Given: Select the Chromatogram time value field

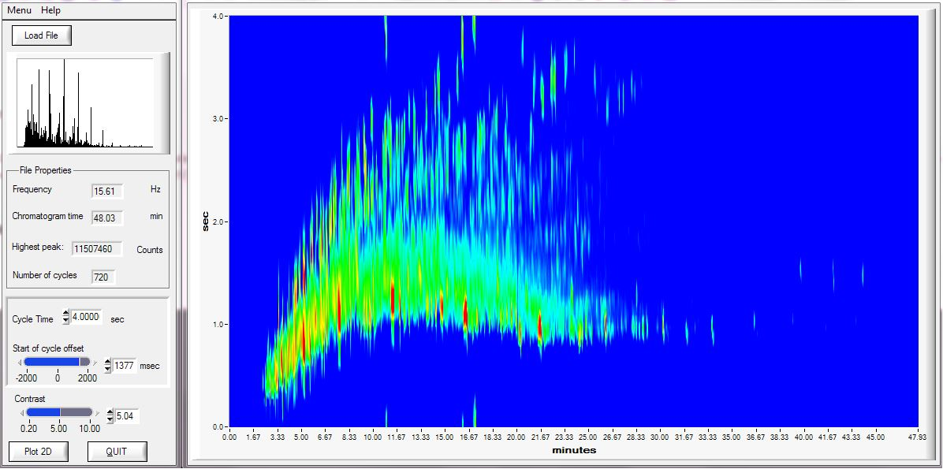Looking at the screenshot, I should [x=108, y=218].
